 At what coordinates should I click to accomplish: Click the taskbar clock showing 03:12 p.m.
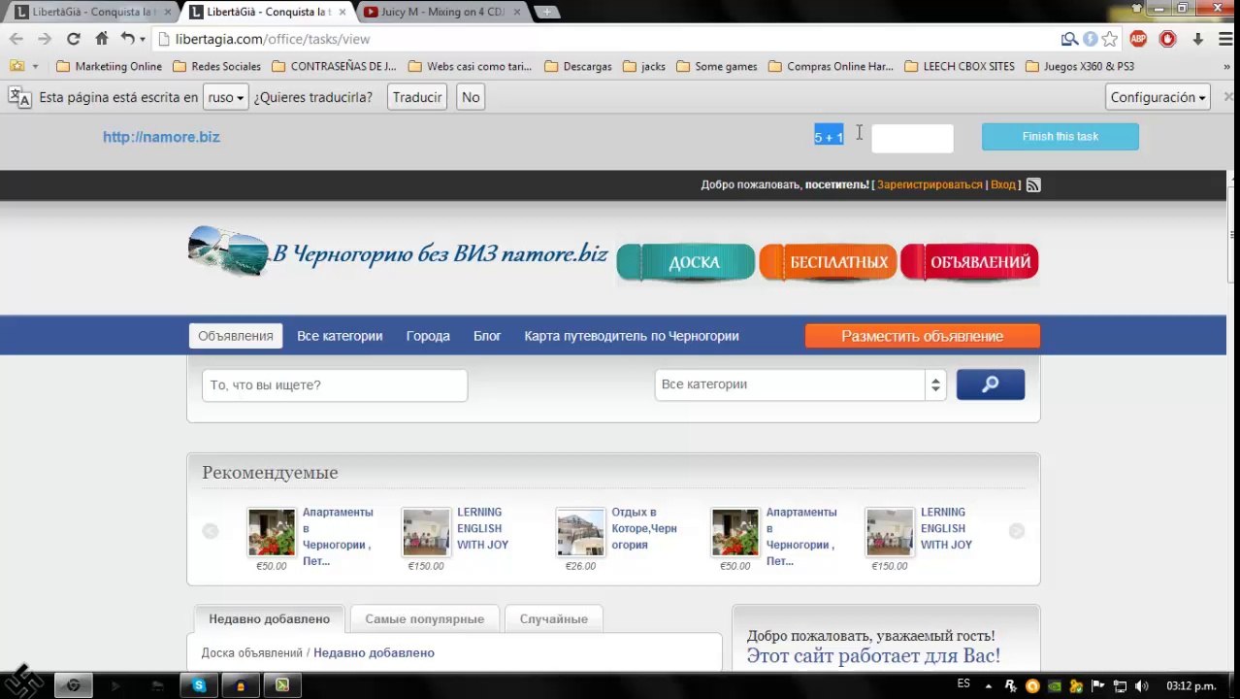coord(1191,685)
